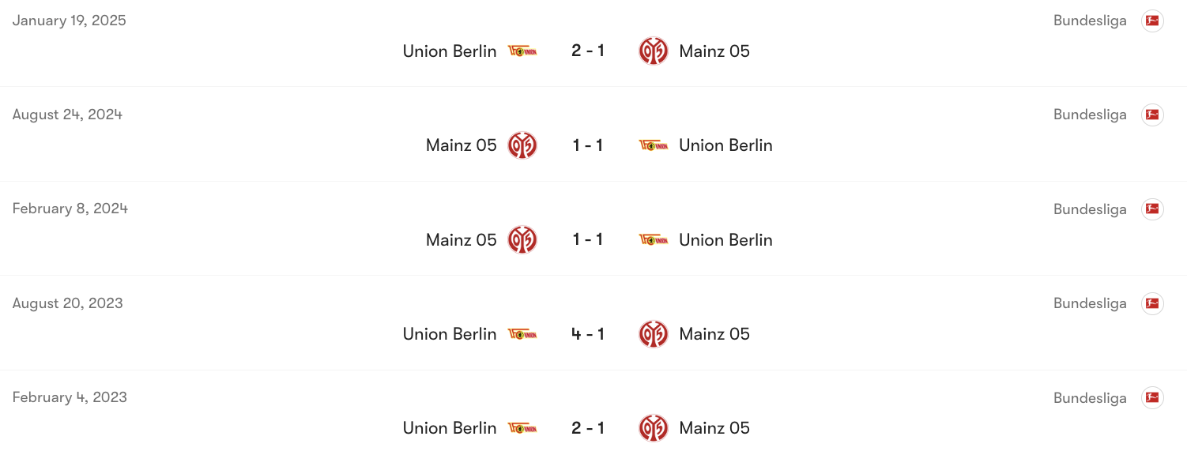Click the Bundesliga badge on the January 19 row

pyautogui.click(x=1152, y=21)
